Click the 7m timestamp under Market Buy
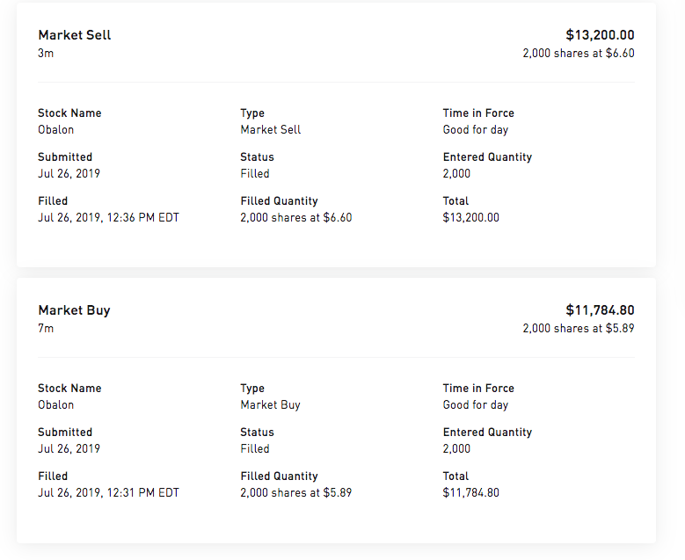 coord(46,329)
